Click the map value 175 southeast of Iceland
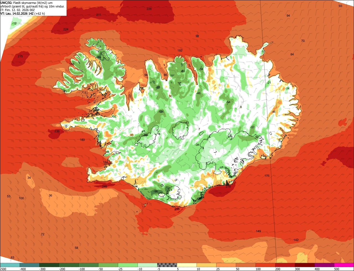 [x=267, y=176]
